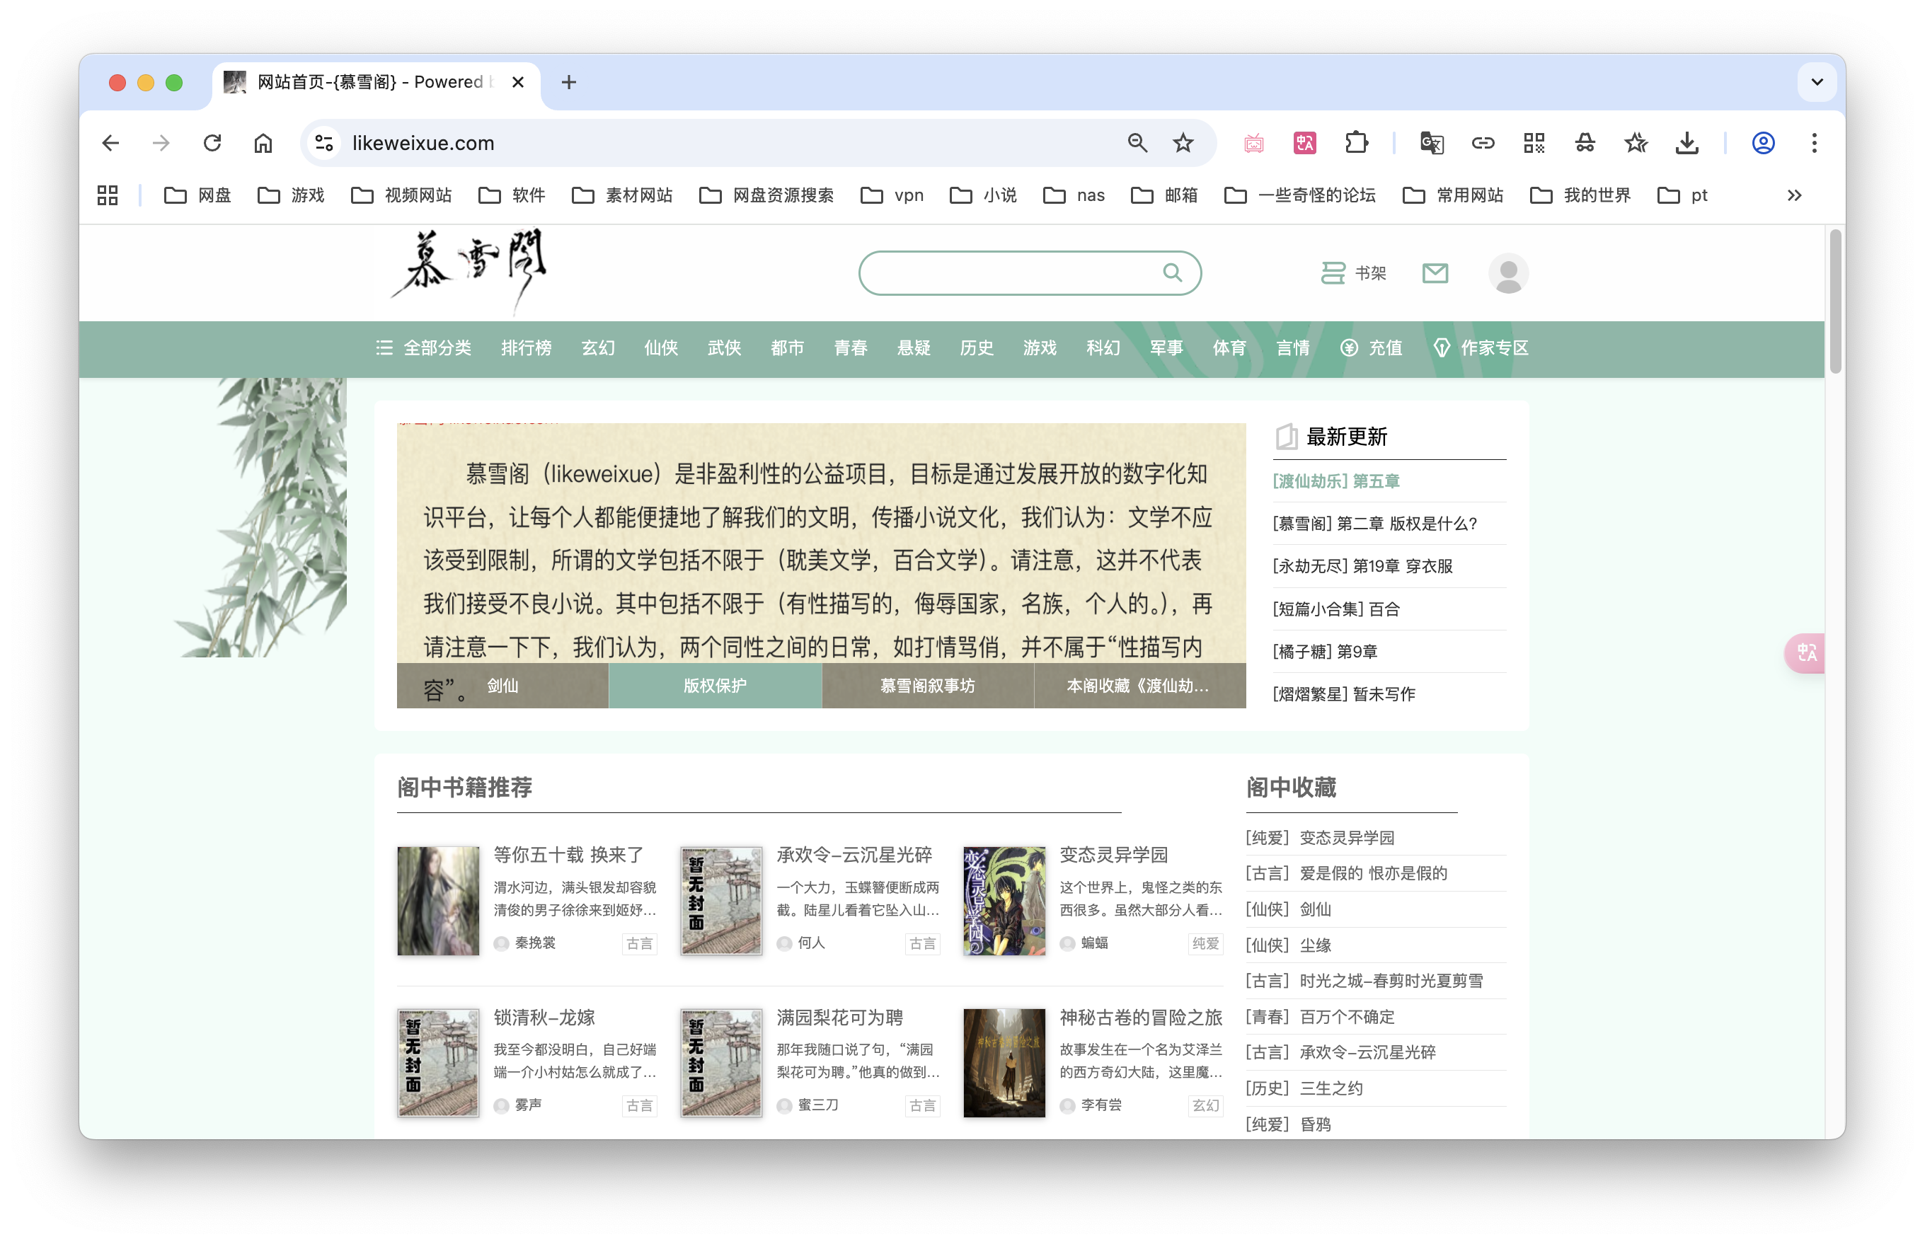The height and width of the screenshot is (1244, 1925).
Task: Click the 变态灵异学园 book cover thumbnail
Action: 1004,901
